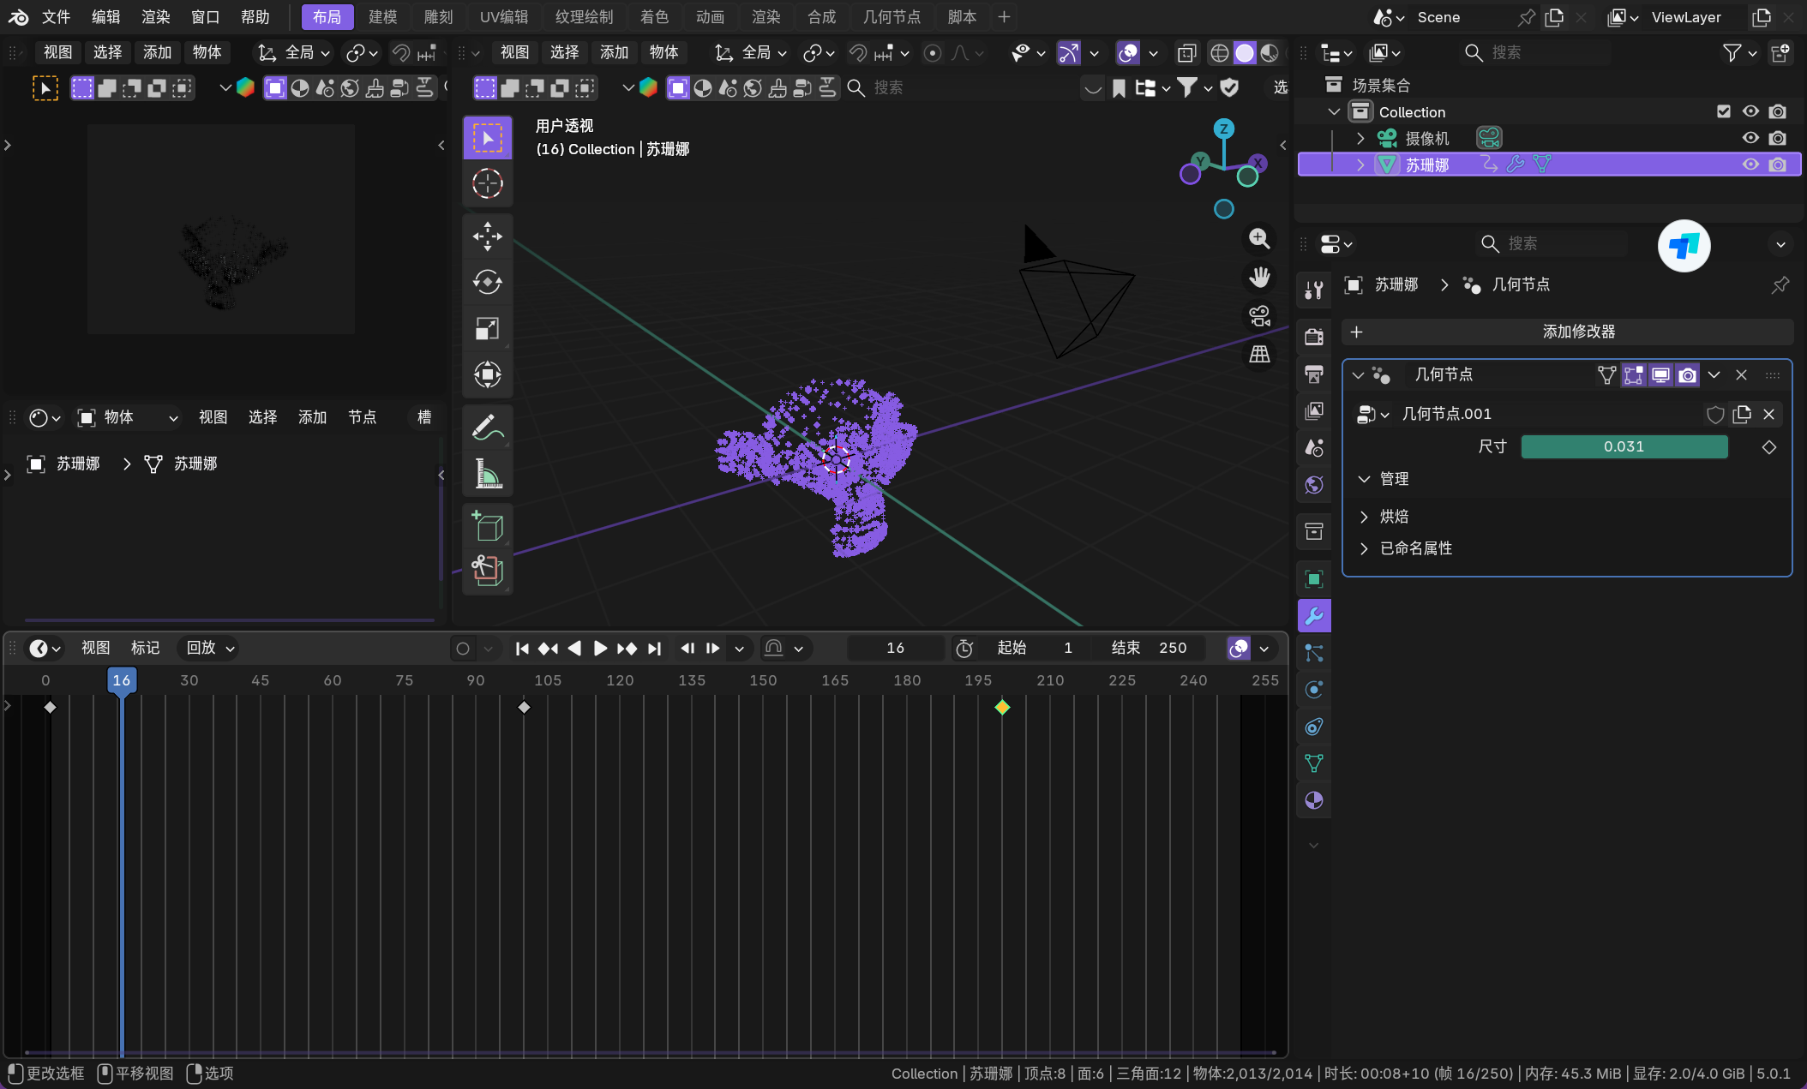1807x1089 pixels.
Task: Click the Add Cube tool icon
Action: click(487, 525)
